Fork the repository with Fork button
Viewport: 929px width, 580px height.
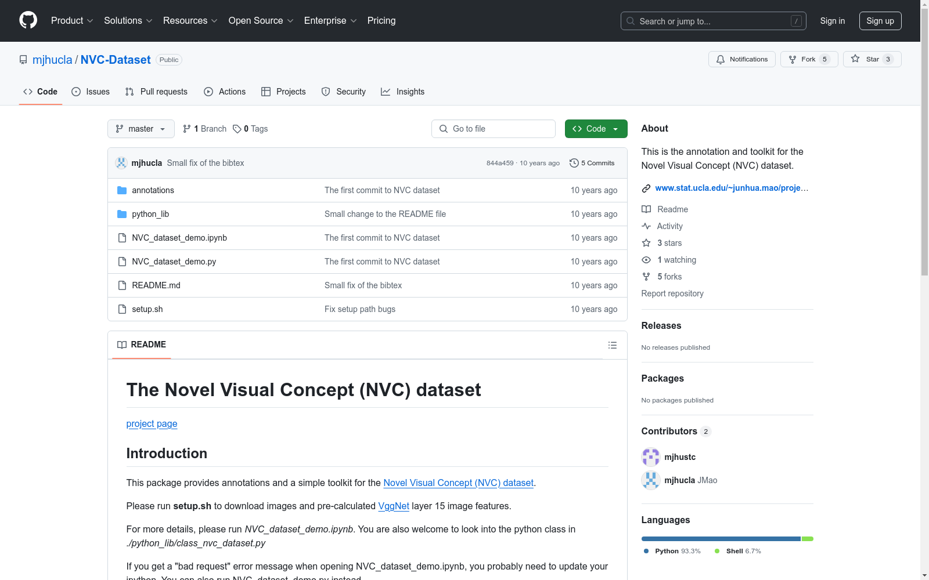pyautogui.click(x=809, y=59)
